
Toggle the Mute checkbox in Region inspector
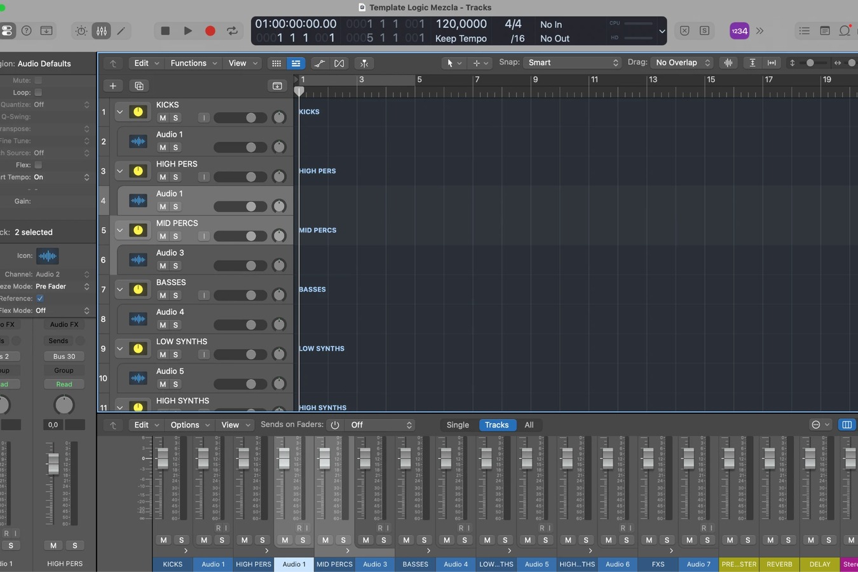tap(38, 80)
